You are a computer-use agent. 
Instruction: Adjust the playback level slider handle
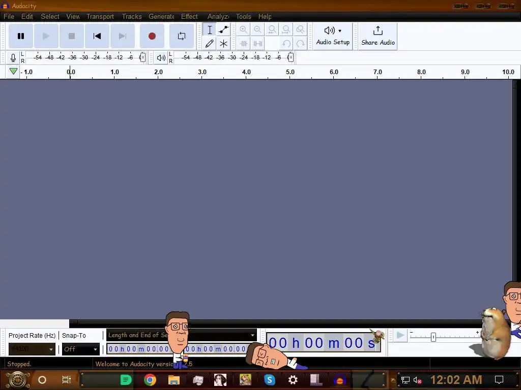click(291, 57)
